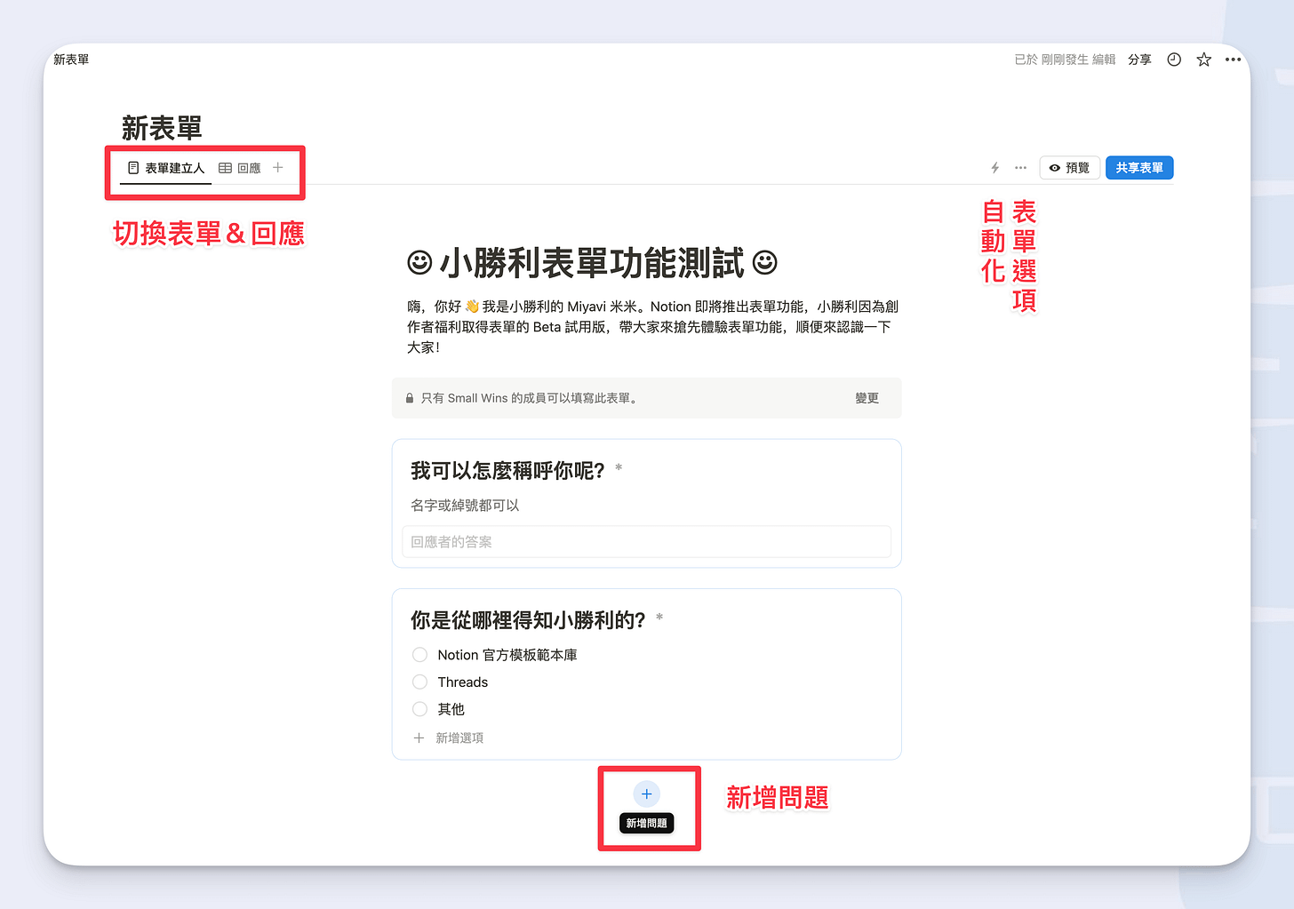Click the 回應者的答案 input field
The image size is (1294, 909).
646,542
